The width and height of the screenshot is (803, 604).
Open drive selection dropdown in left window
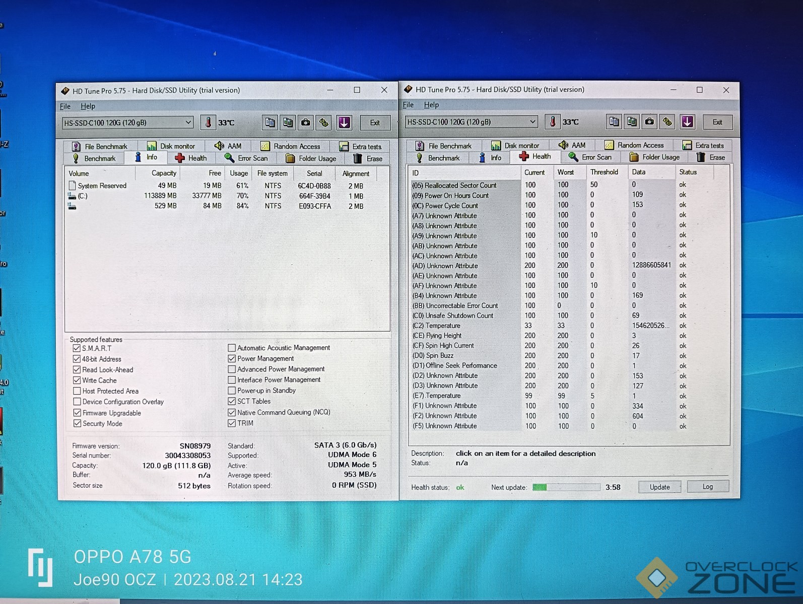[127, 122]
